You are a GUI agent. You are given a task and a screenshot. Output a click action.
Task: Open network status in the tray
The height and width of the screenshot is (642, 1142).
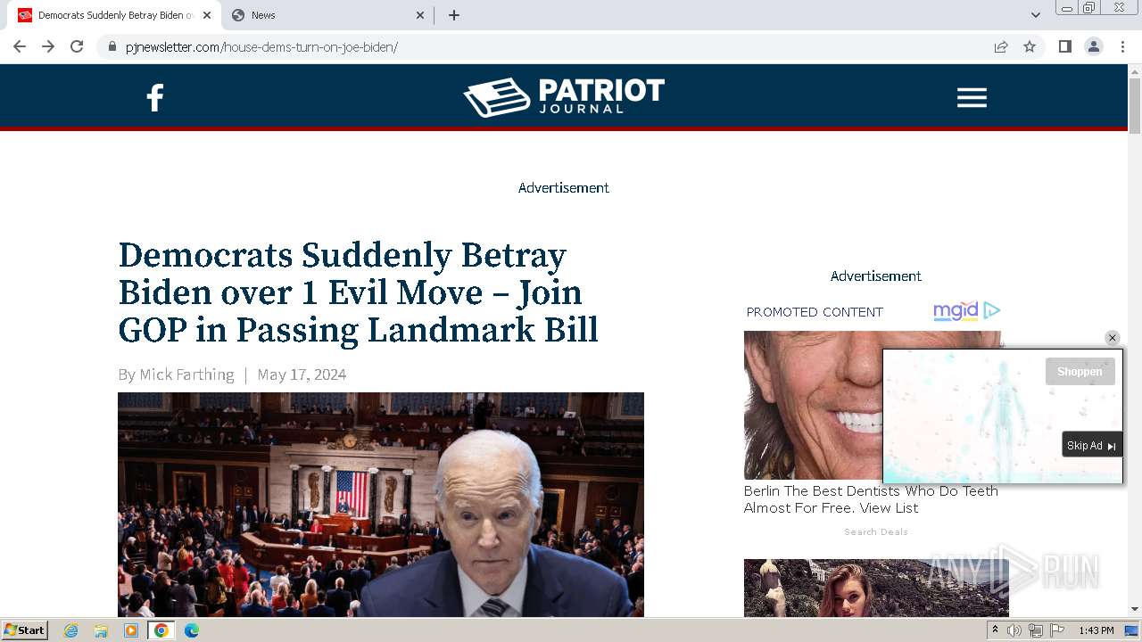point(1036,630)
